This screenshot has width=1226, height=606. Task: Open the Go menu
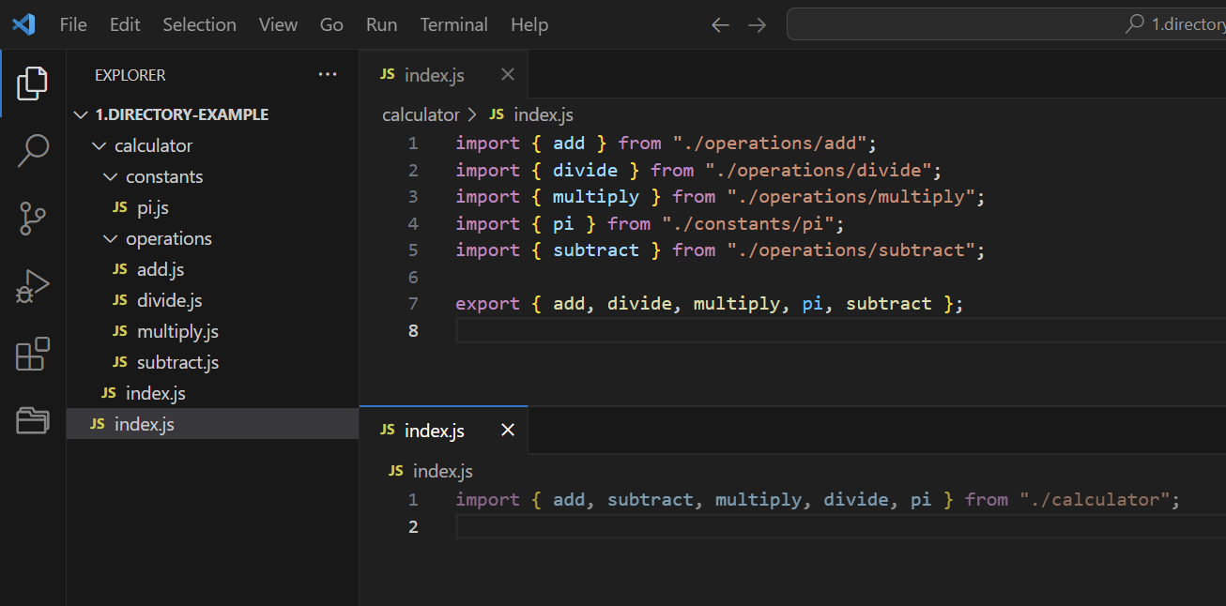point(331,25)
